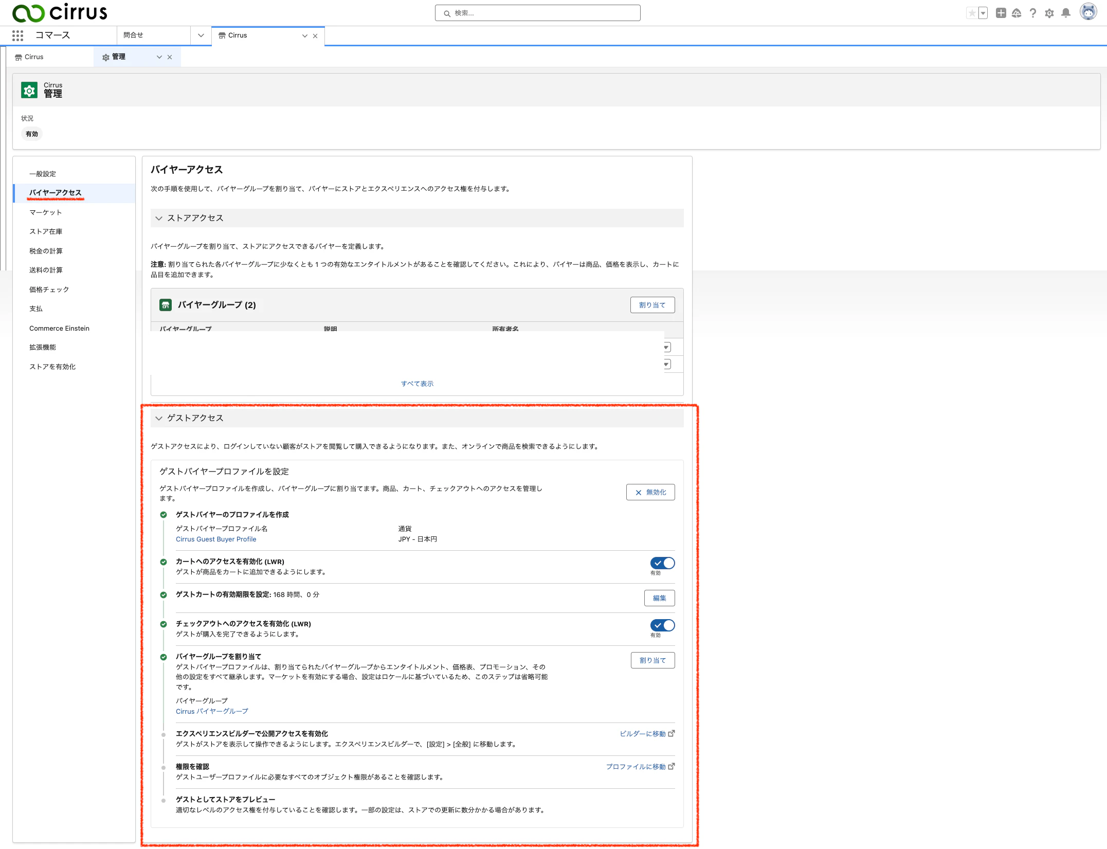Image resolution: width=1107 pixels, height=849 pixels.
Task: Open the global actions plus icon
Action: (x=1001, y=13)
